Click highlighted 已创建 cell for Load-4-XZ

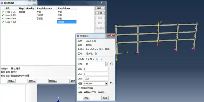(x=67, y=22)
